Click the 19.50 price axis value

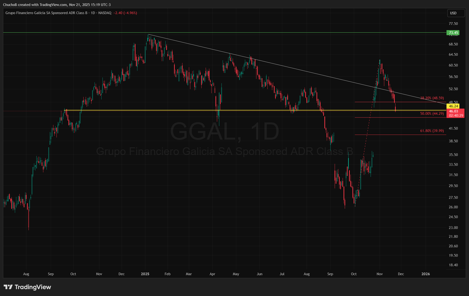(454, 255)
